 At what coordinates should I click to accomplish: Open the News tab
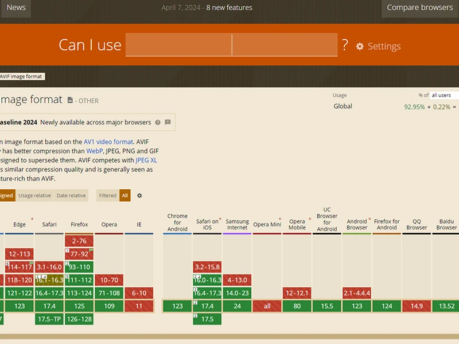coord(16,7)
